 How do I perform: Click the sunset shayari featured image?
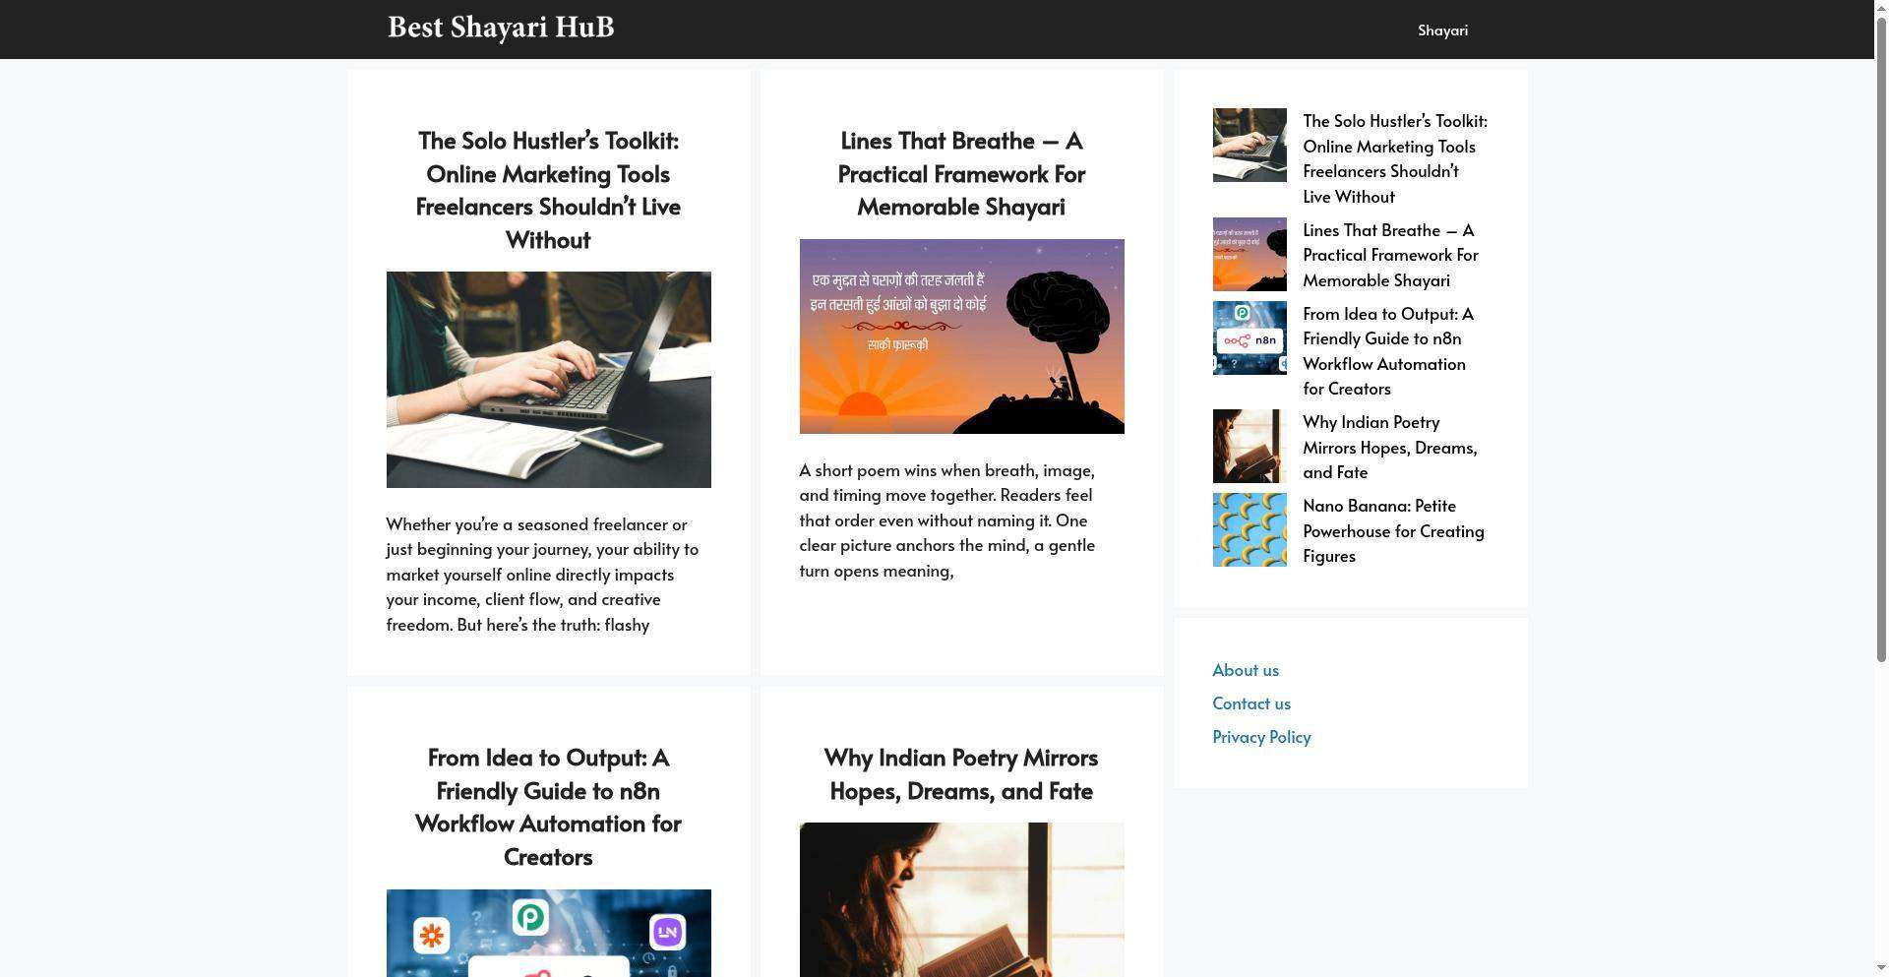coord(961,336)
